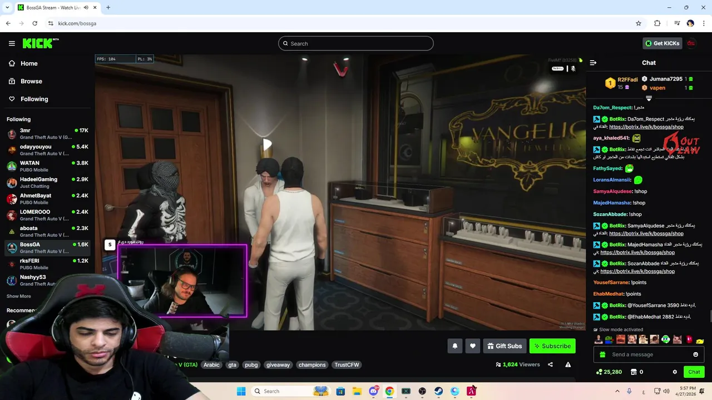
Task: Click the Gift Subs button
Action: [505, 346]
